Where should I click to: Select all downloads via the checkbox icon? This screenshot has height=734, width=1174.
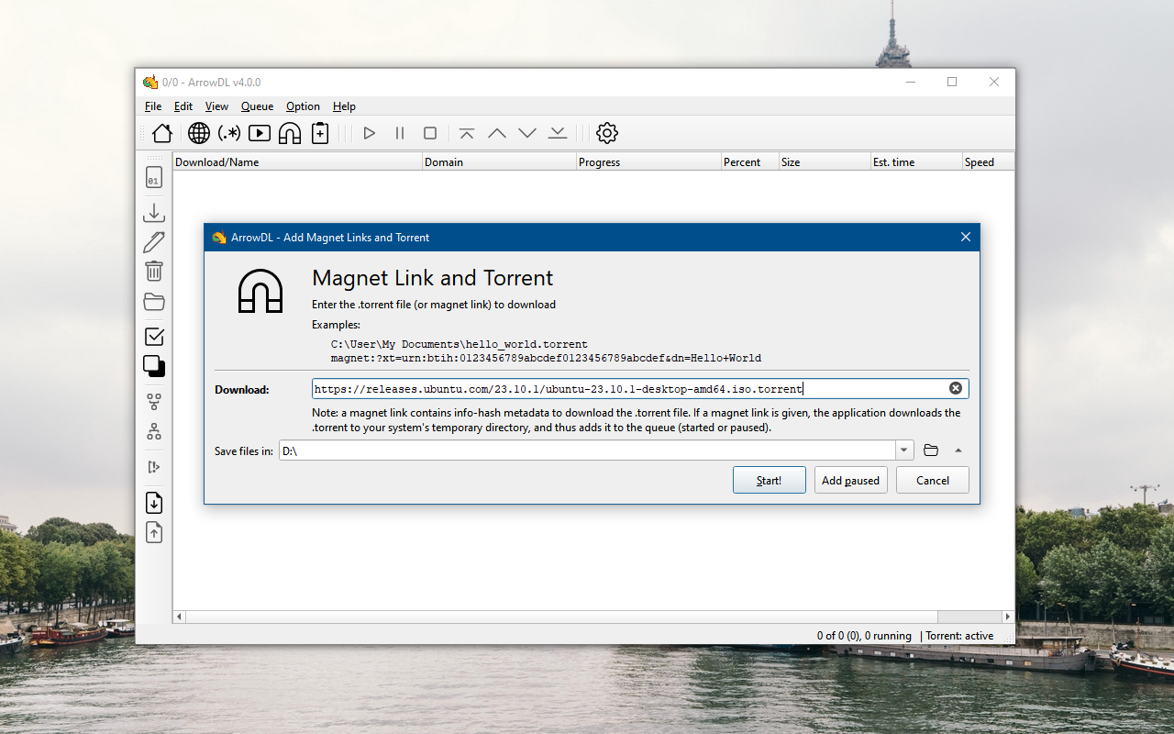[x=153, y=337]
